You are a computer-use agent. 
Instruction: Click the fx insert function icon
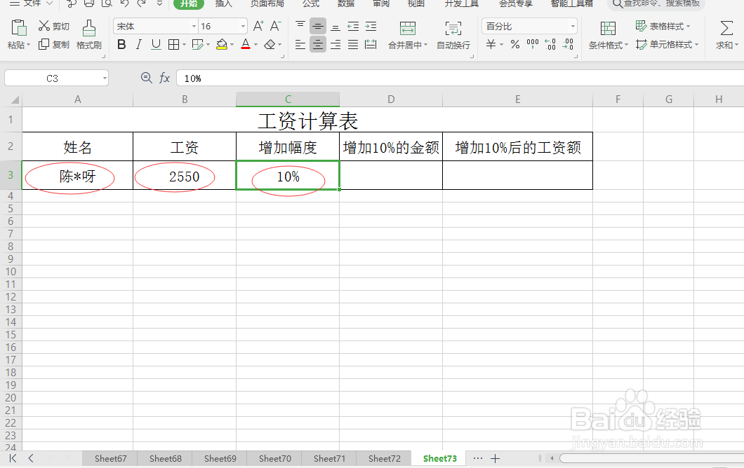coord(164,78)
